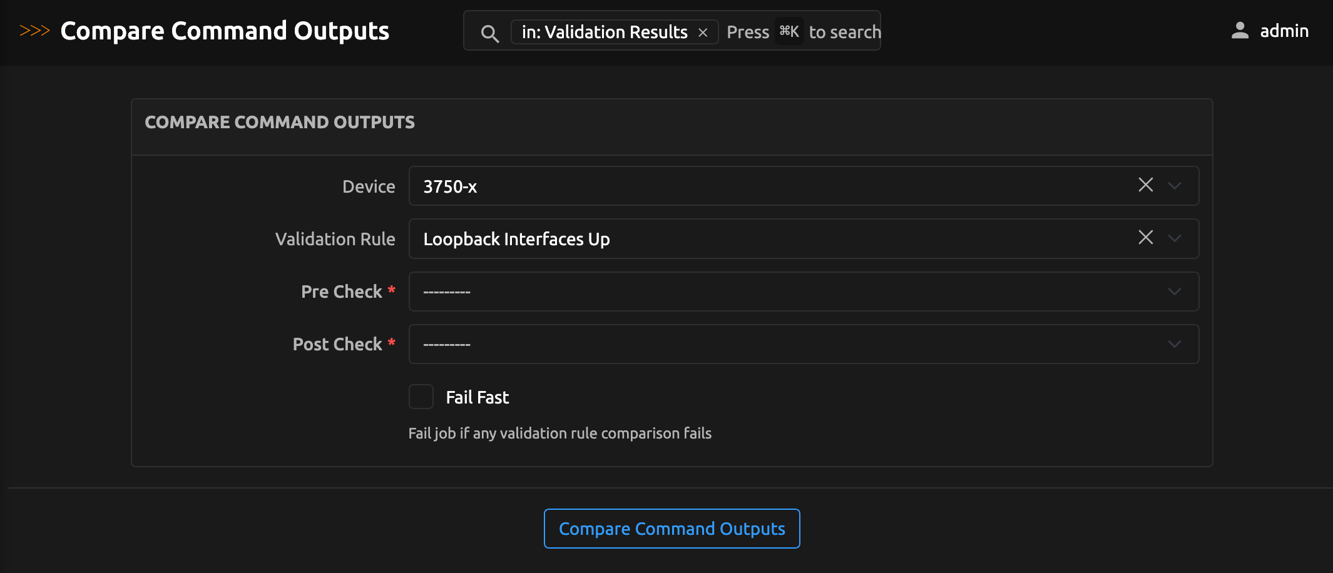Open the Device selector showing 3750-x
The image size is (1333, 573).
pyautogui.click(x=751, y=186)
